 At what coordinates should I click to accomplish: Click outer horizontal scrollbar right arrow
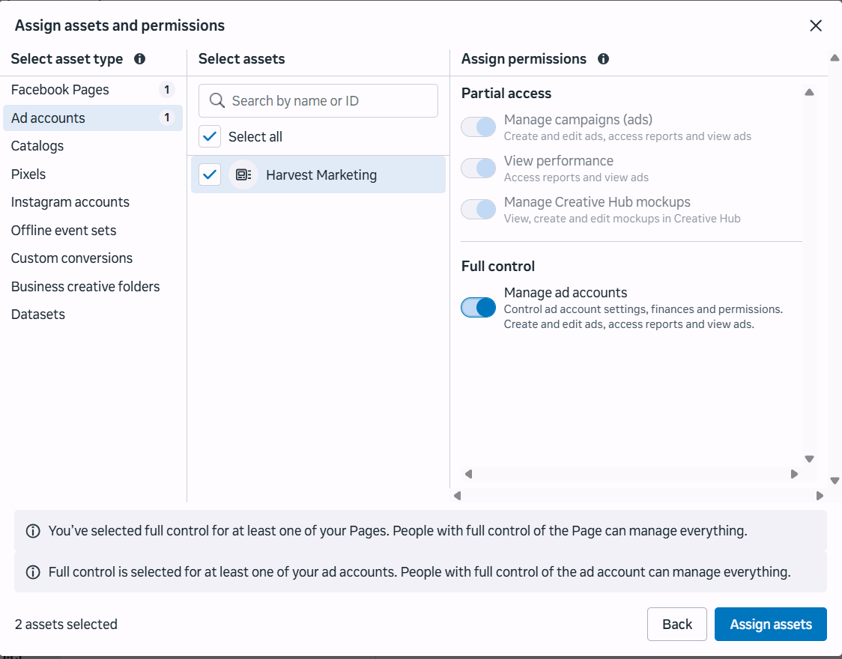[820, 496]
